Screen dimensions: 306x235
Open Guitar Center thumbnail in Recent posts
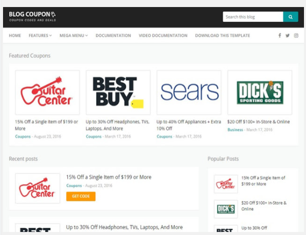tap(37, 188)
